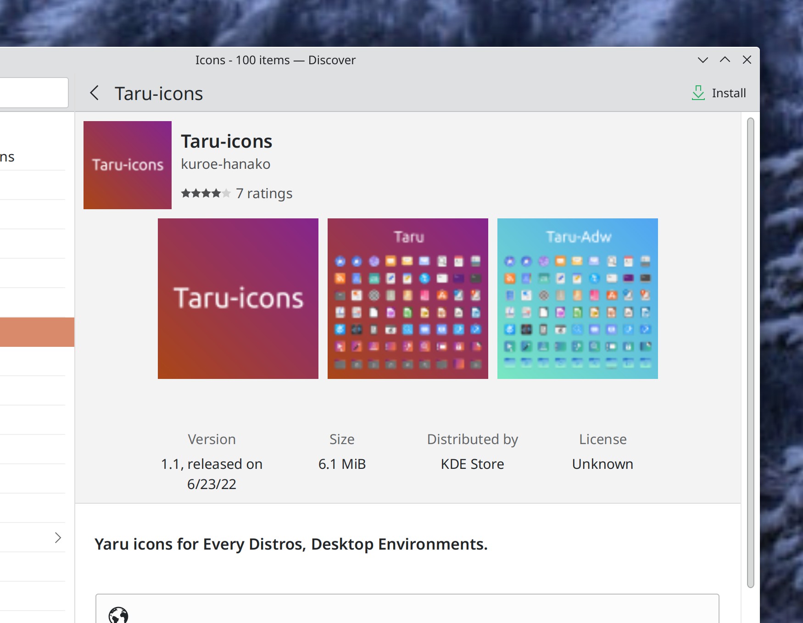Expand the sidebar item with right chevron

[58, 538]
